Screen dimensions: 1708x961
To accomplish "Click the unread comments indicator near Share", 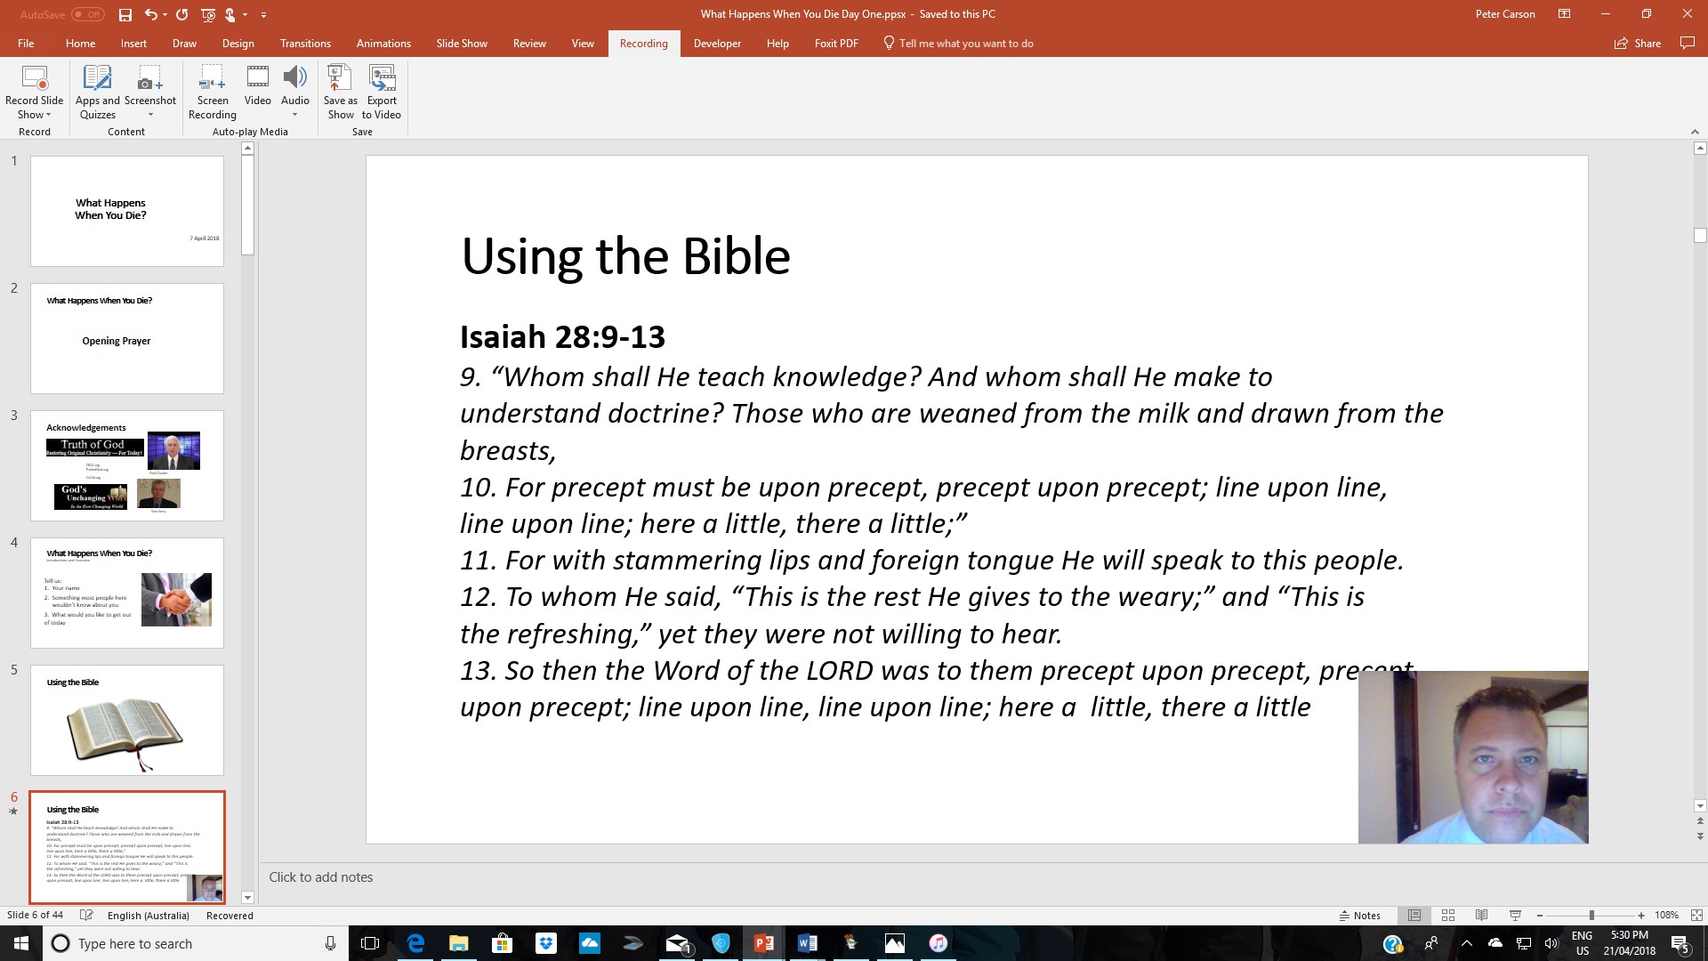I will [x=1687, y=43].
